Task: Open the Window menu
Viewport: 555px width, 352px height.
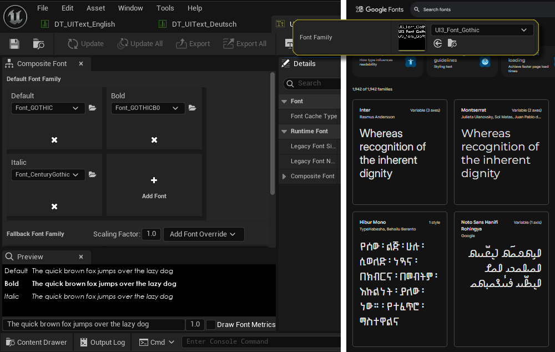Action: click(x=130, y=8)
